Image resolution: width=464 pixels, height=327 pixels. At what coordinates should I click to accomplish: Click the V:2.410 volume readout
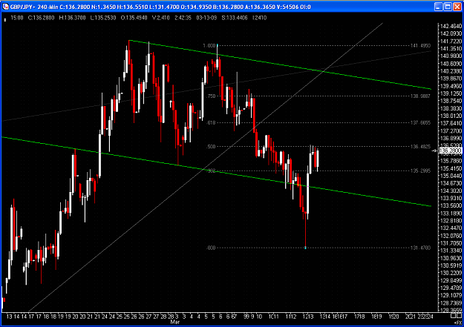[x=160, y=18]
